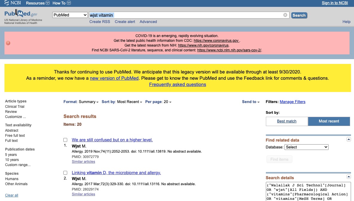Click into the Search details query box
354x201 pixels.
tap(308, 191)
